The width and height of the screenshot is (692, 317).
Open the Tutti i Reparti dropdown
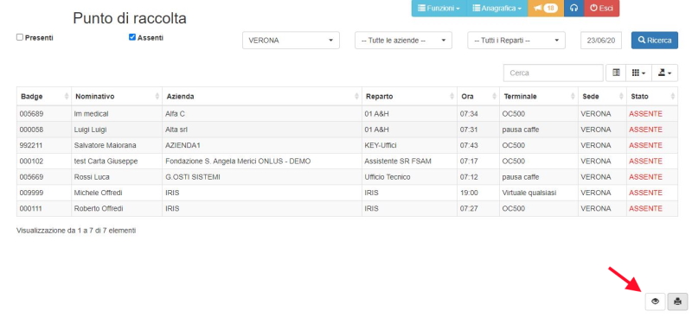516,40
